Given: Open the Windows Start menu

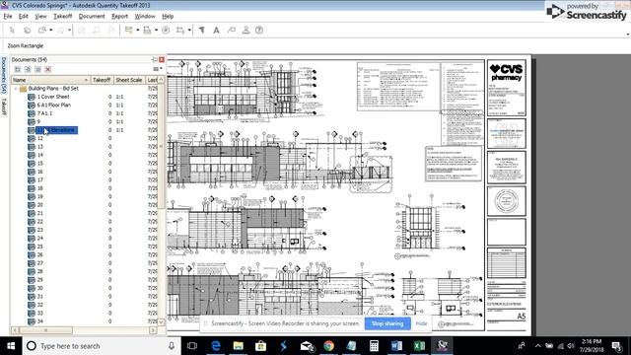Looking at the screenshot, I should (x=11, y=346).
